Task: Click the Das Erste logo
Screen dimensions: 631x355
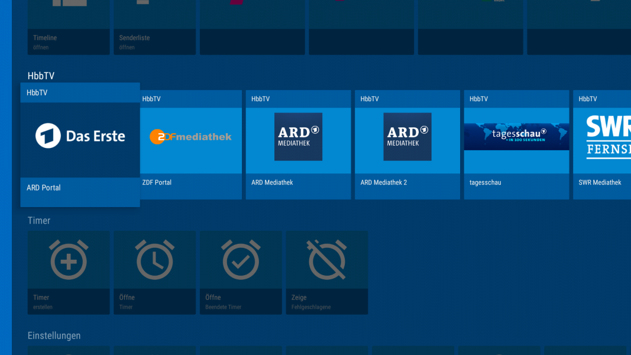Action: point(80,136)
